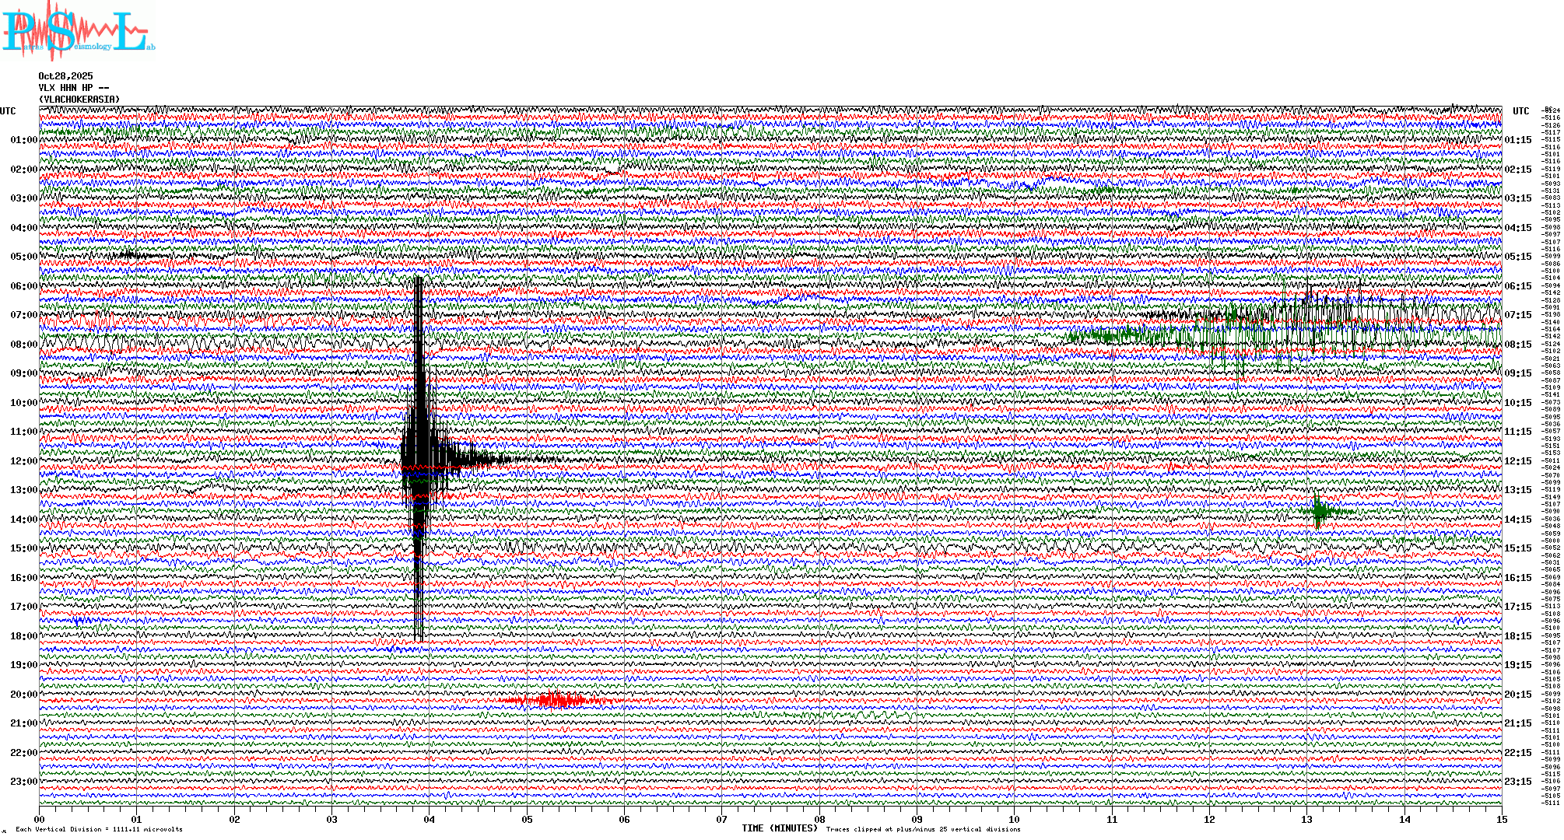Select the 23:00 hour label on left axis
The height and width of the screenshot is (840, 1564).
23,782
